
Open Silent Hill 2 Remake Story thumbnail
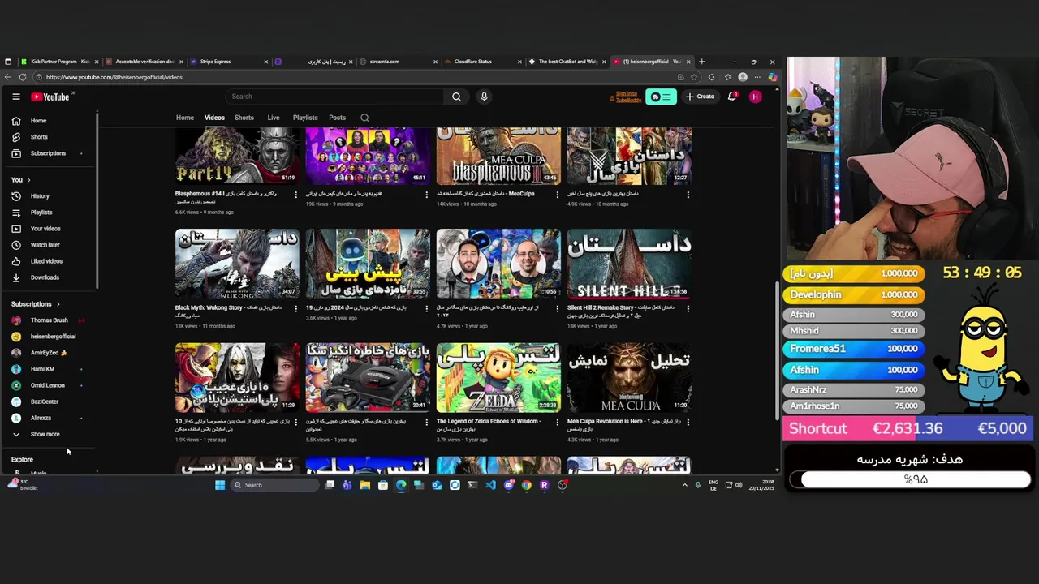[629, 264]
